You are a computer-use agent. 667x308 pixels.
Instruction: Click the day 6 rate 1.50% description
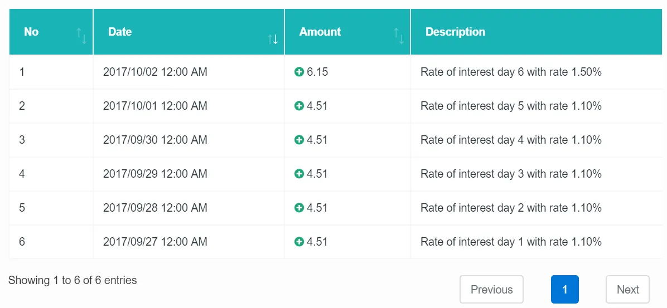[511, 72]
